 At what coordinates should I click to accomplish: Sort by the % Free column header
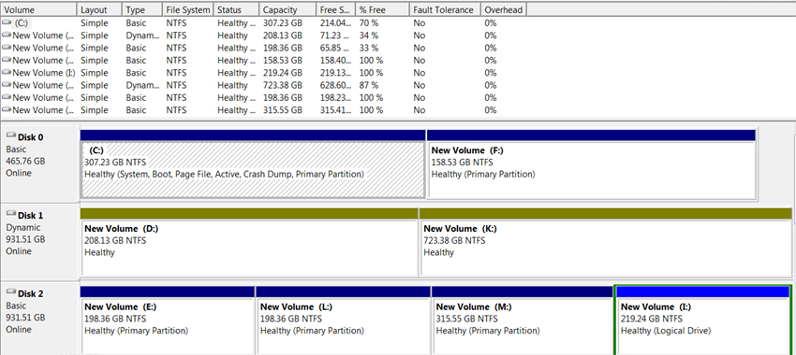click(x=382, y=9)
